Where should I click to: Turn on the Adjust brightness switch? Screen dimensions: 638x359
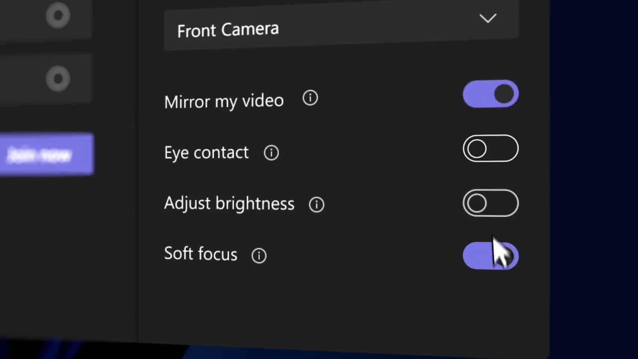coord(490,203)
